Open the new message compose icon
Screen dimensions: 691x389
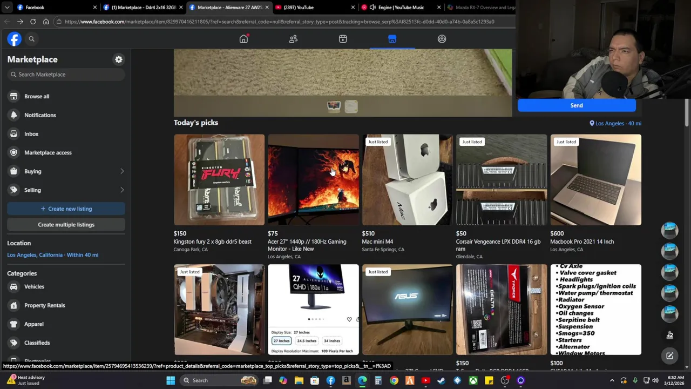click(x=669, y=356)
